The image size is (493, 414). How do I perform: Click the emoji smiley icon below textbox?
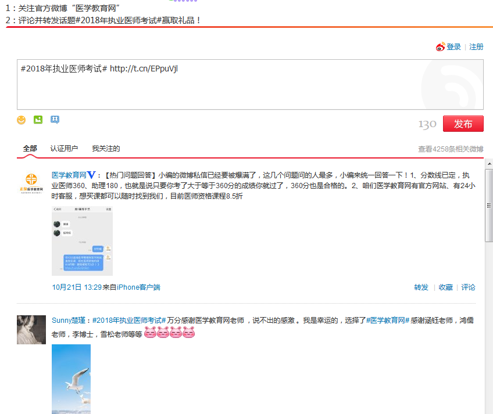point(22,120)
